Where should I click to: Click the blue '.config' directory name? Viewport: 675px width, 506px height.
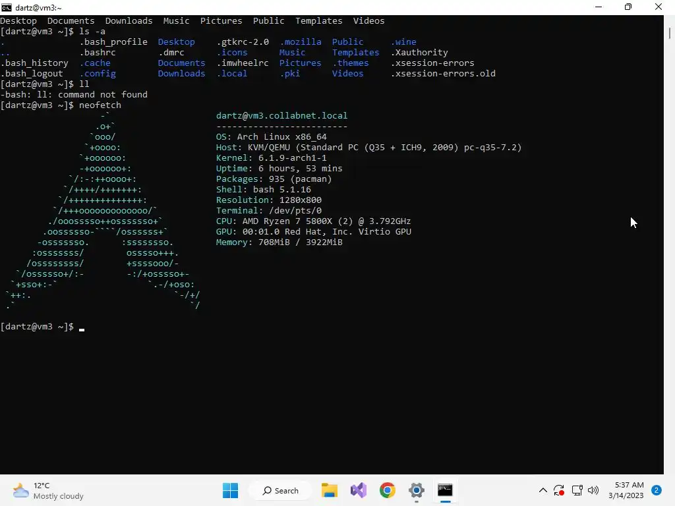[98, 74]
